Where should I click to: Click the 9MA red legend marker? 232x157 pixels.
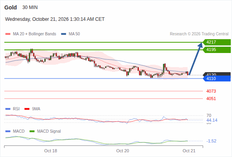[x=27, y=109]
